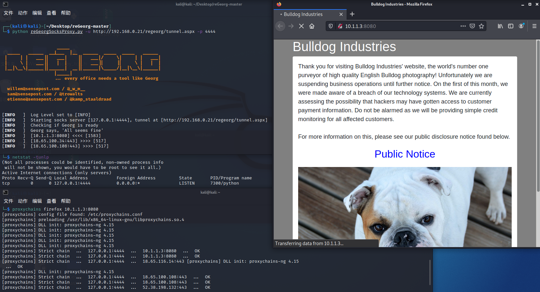Click '... every office needs a tool like Georg' tagline
The width and height of the screenshot is (540, 292).
107,78
